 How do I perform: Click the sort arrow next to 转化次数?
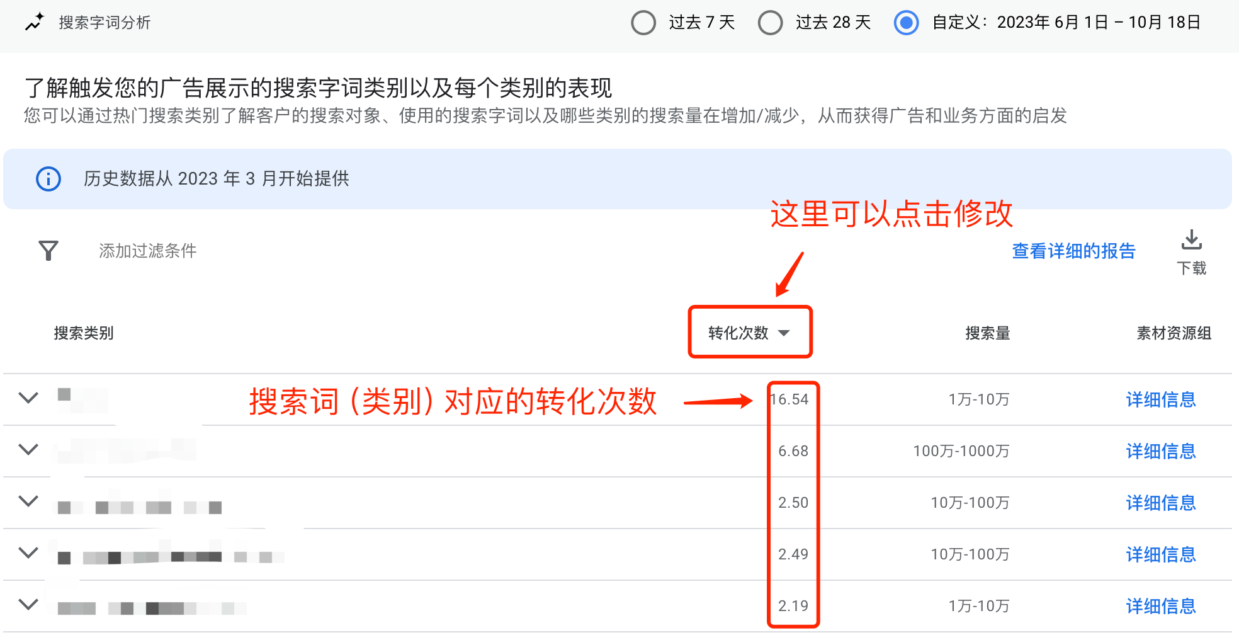[x=784, y=333]
